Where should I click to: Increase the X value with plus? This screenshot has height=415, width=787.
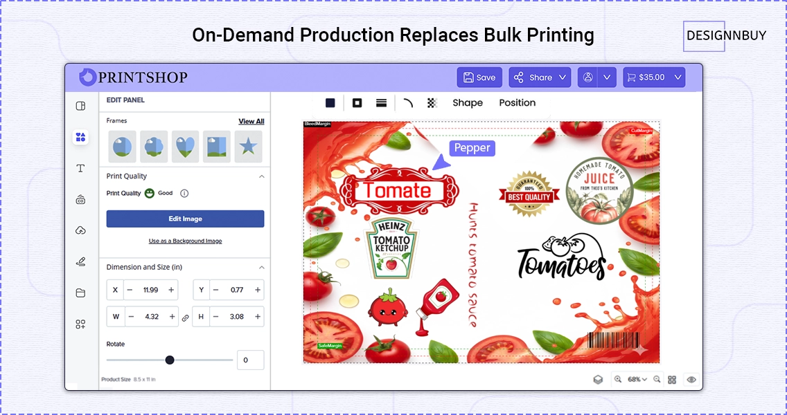(x=171, y=290)
